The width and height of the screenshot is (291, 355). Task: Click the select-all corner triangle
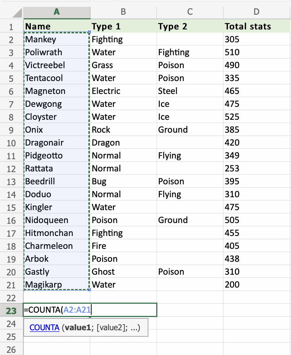(17, 14)
